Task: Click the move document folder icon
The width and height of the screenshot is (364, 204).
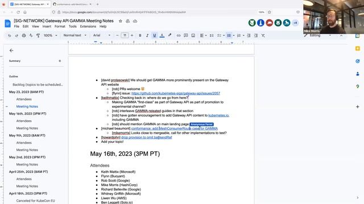Action: tap(127, 21)
